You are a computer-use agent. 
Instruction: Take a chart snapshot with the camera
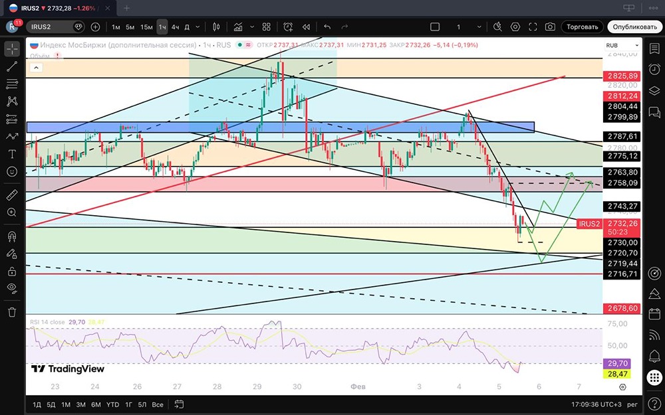(550, 27)
